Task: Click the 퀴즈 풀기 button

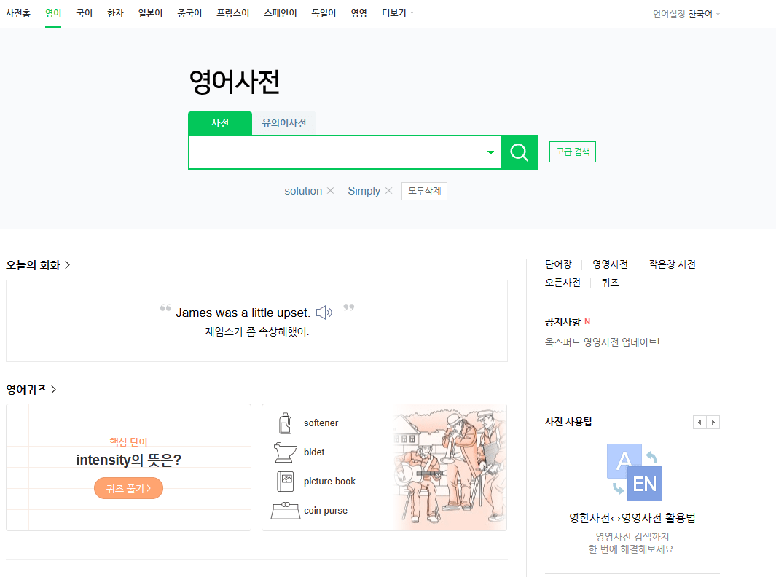Action: click(128, 488)
